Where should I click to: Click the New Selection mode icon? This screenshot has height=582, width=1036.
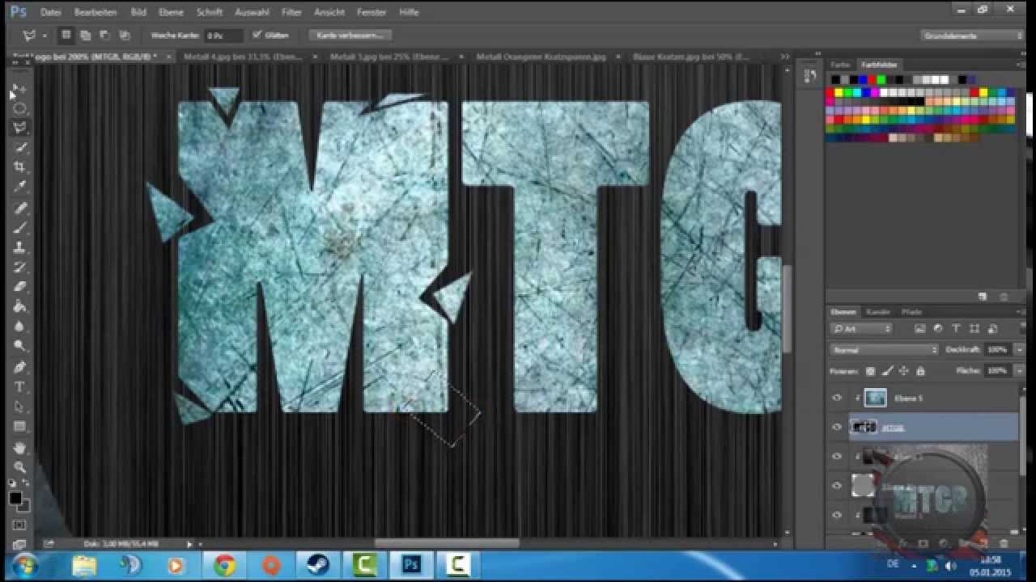66,36
